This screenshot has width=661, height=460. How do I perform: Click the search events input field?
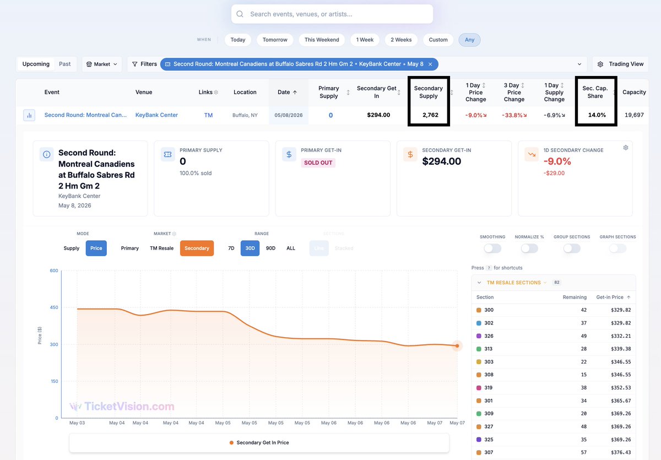[x=332, y=14]
